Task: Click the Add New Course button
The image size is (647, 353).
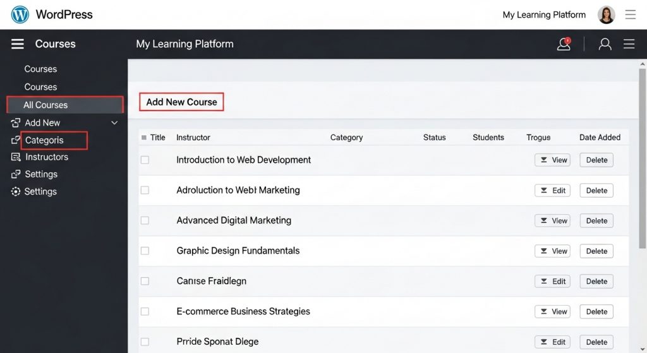Action: pyautogui.click(x=181, y=102)
